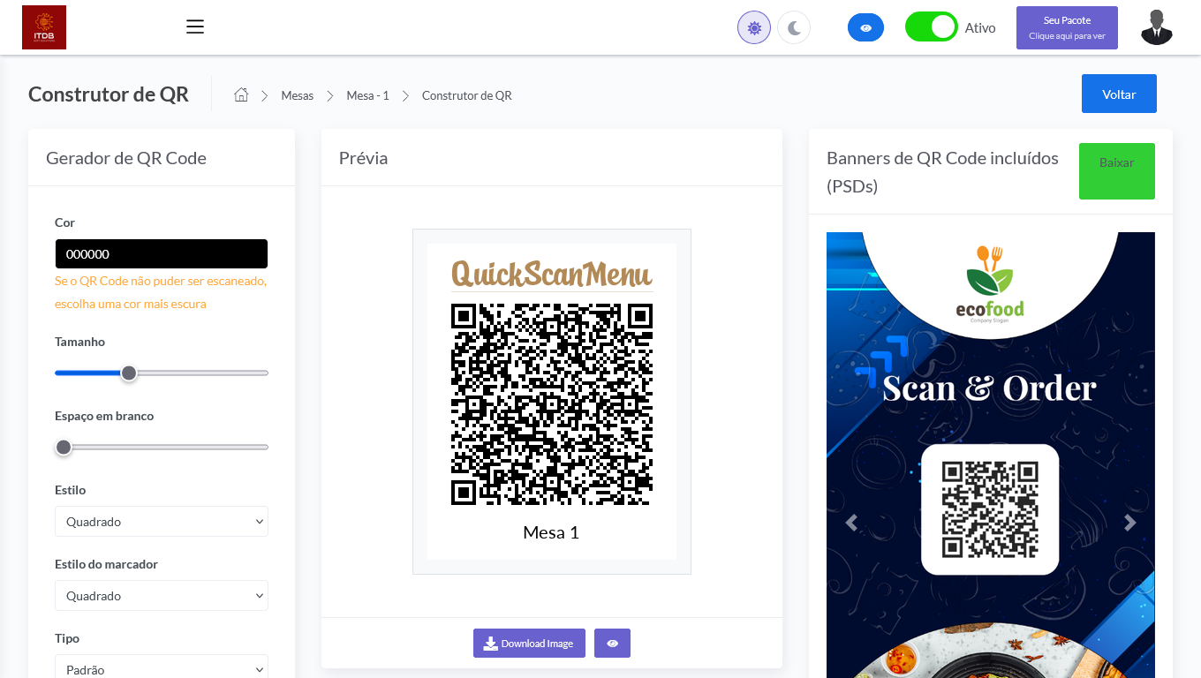Click the Baixar green button
1201x678 pixels.
(x=1117, y=171)
